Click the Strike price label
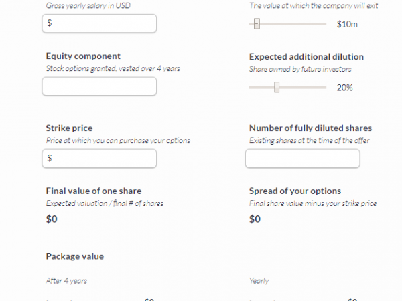The height and width of the screenshot is (301, 402). click(69, 128)
